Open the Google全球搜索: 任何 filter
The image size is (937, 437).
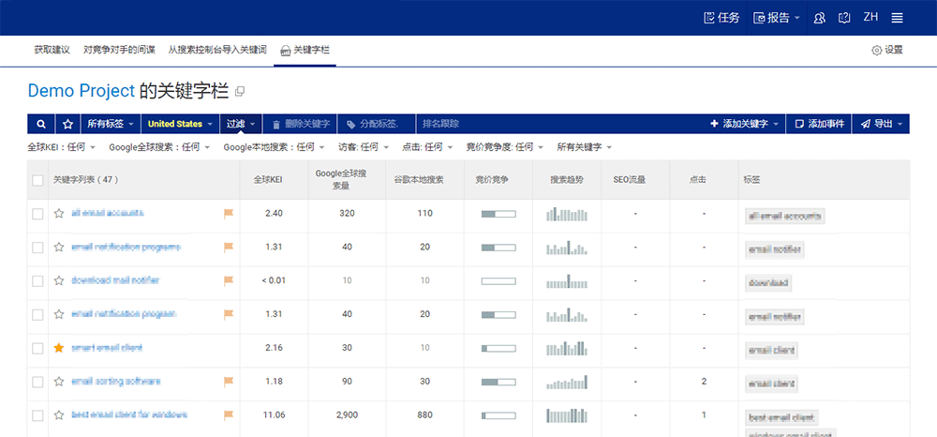159,146
